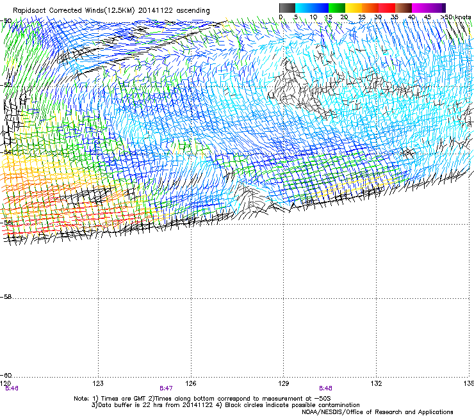
Task: Click the longitude label 123
Action: click(98, 383)
